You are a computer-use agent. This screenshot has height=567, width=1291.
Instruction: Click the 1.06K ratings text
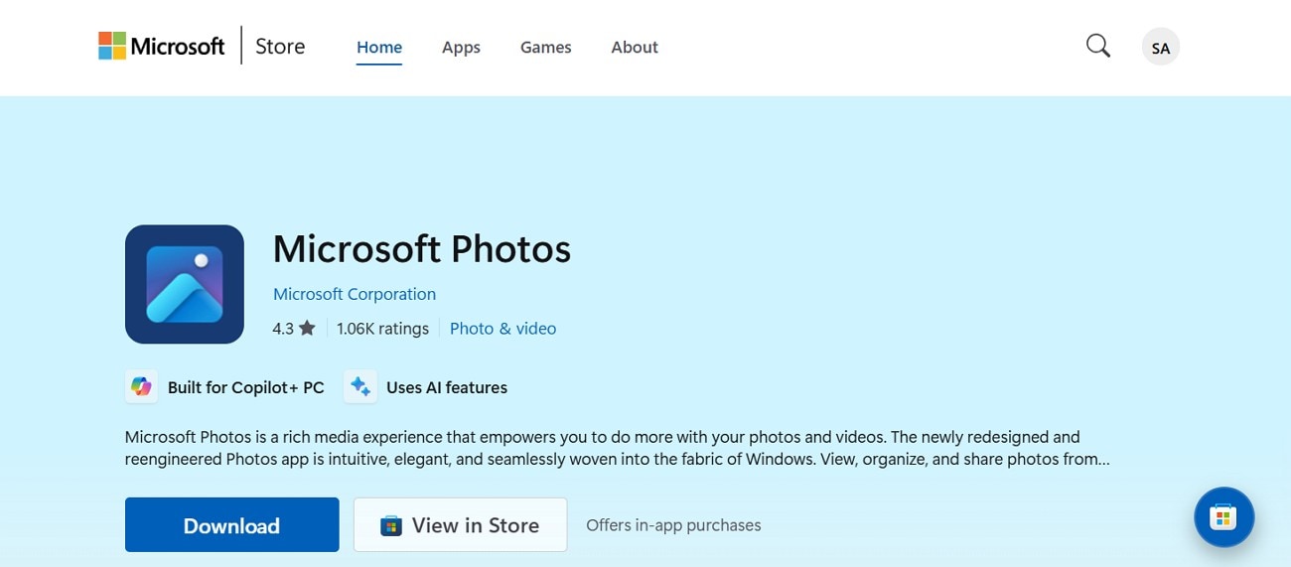point(382,328)
